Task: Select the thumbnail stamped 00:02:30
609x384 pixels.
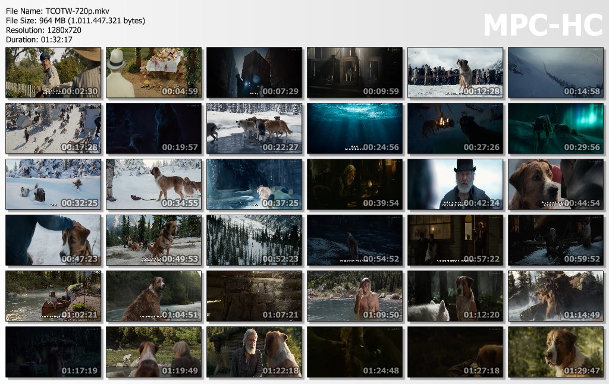Action: coord(53,73)
